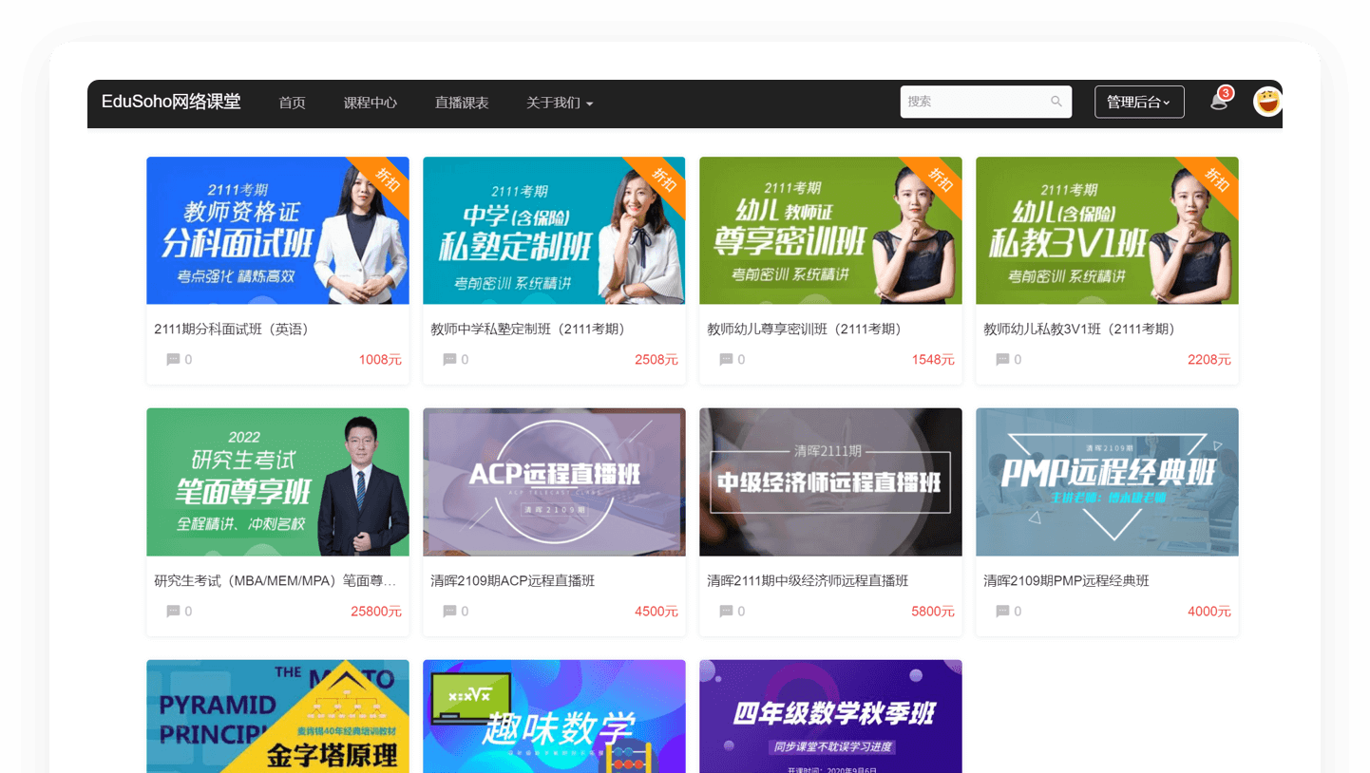Click the user avatar icon

coord(1267,102)
